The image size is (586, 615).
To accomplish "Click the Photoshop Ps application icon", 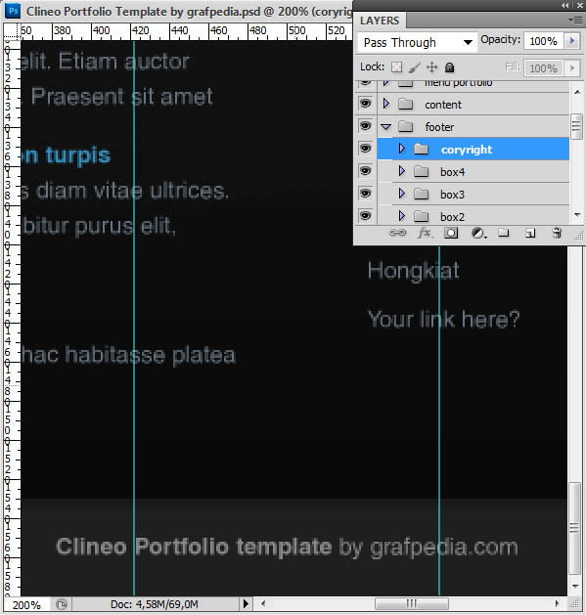I will 13,11.
